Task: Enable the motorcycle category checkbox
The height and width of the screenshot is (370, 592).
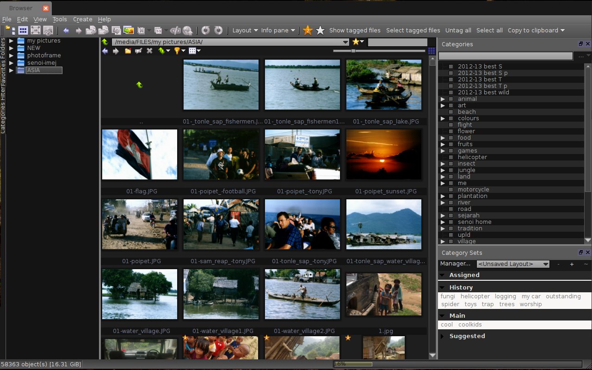Action: click(451, 190)
